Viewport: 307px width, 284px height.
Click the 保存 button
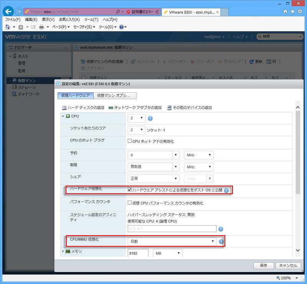[x=264, y=266]
